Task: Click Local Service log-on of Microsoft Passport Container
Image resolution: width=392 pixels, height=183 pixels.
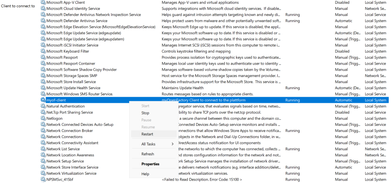Action: 375,64
